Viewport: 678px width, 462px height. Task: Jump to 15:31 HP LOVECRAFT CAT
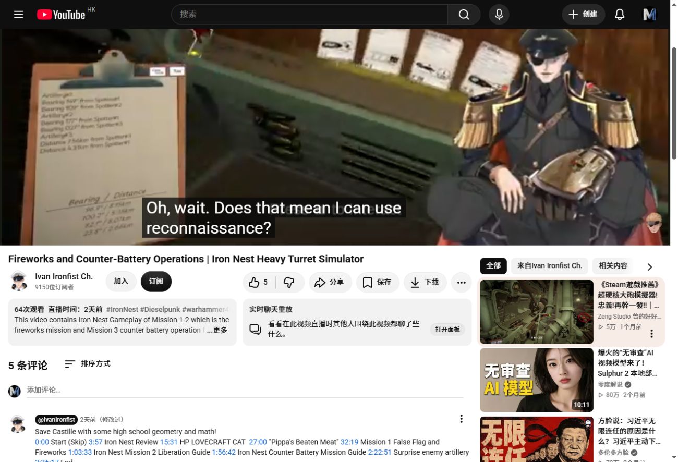coord(169,442)
